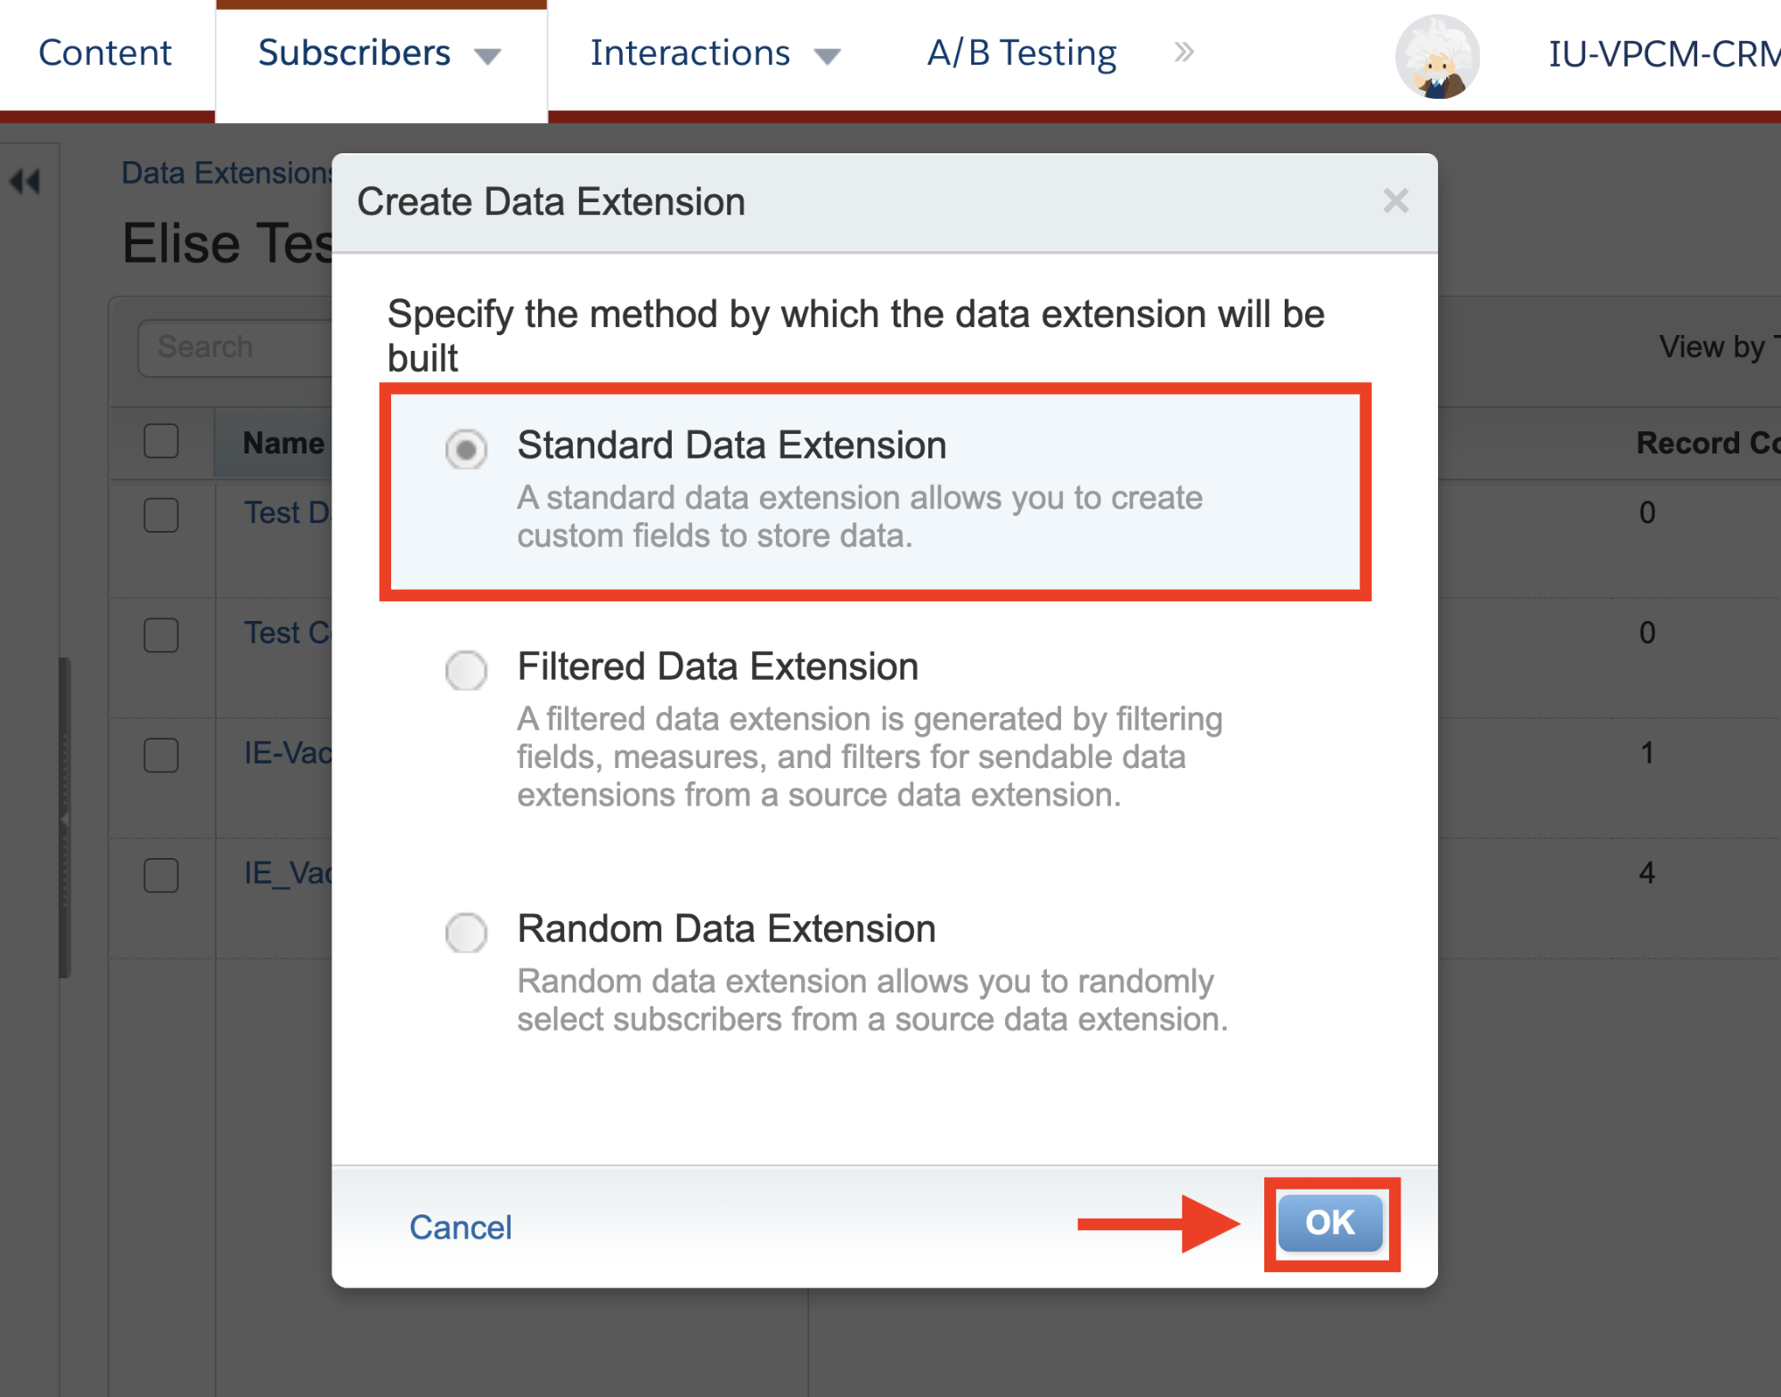Confirm with the OK button
1781x1397 pixels.
click(1330, 1222)
